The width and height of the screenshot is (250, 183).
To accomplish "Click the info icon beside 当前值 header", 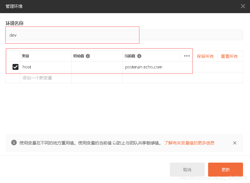I will (x=139, y=56).
